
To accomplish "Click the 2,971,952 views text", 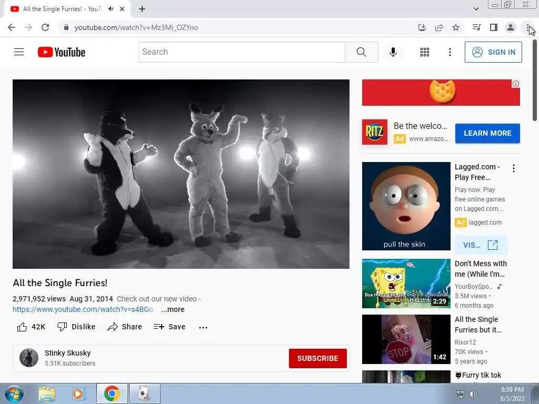I will pyautogui.click(x=39, y=299).
